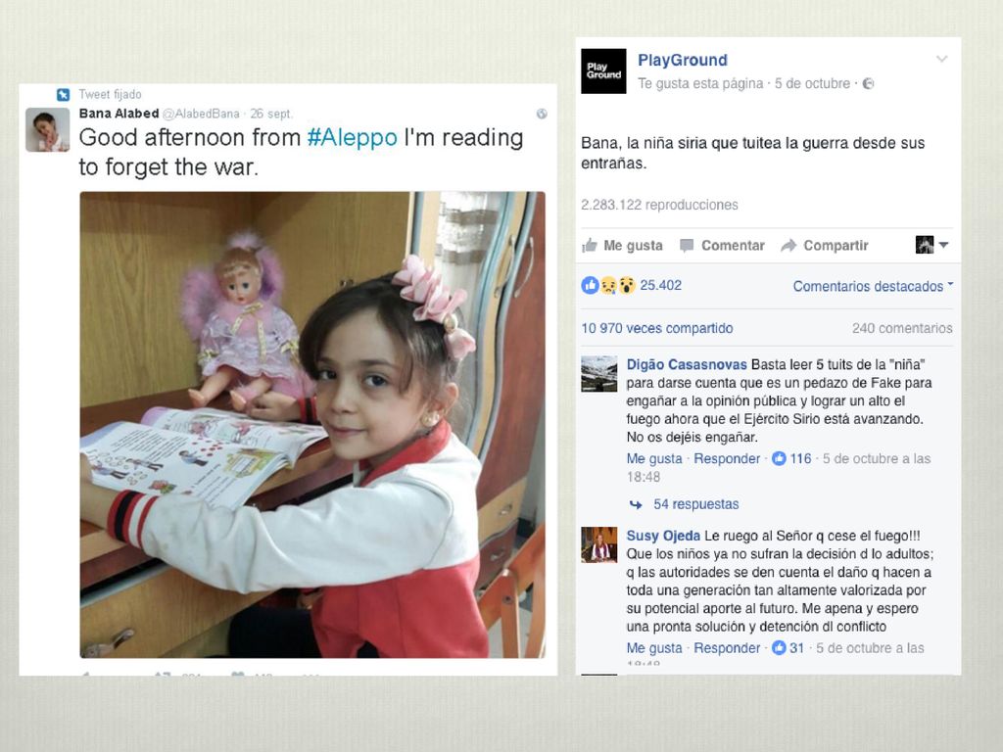Click the public privacy globe next to 5 de octubre
Image resolution: width=1003 pixels, height=752 pixels.
tap(868, 84)
